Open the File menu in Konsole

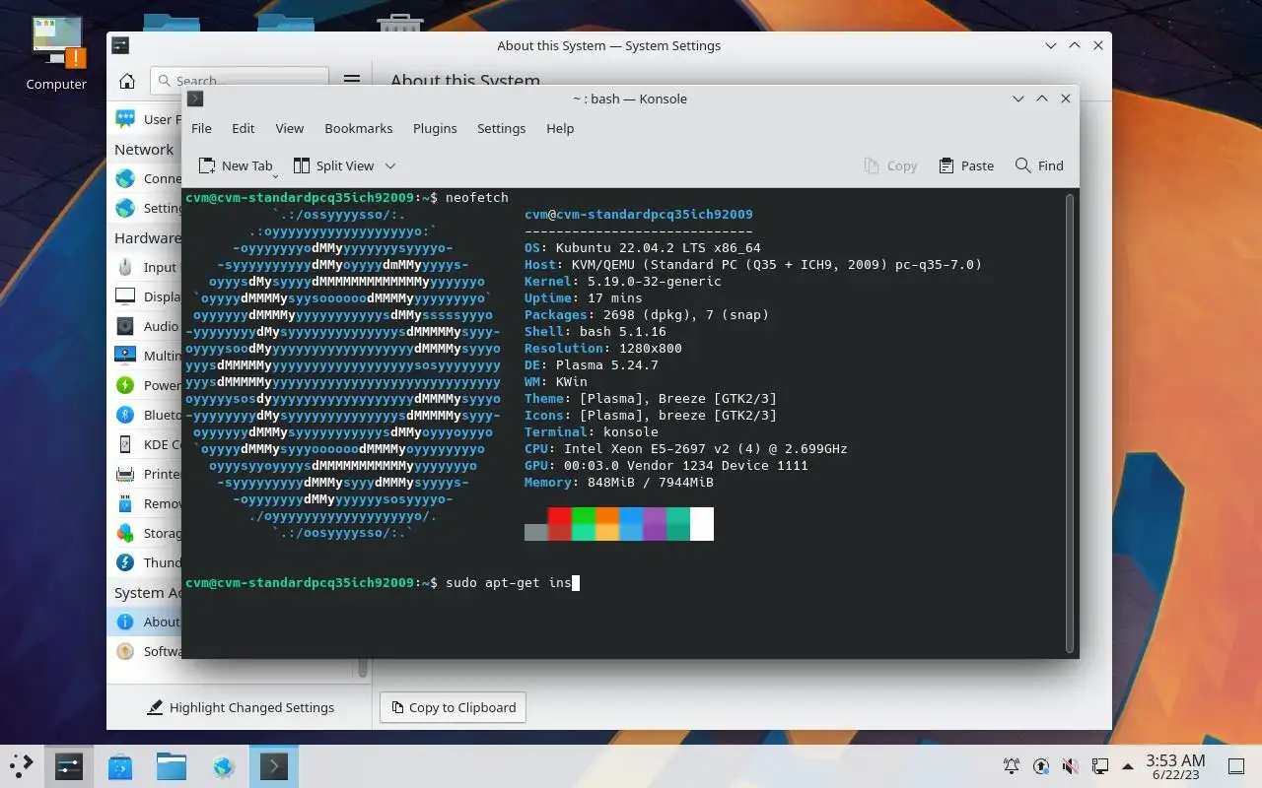201,128
